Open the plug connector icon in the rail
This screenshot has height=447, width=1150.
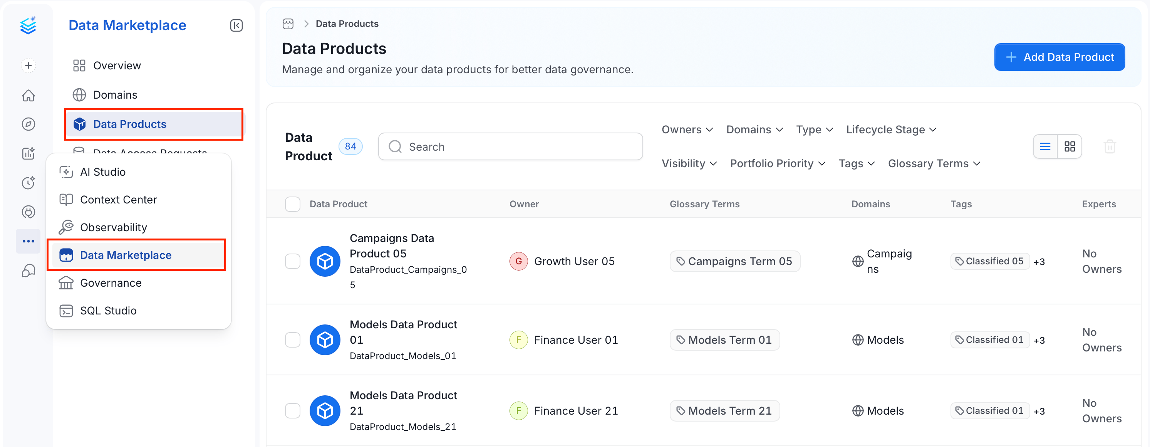click(x=28, y=212)
